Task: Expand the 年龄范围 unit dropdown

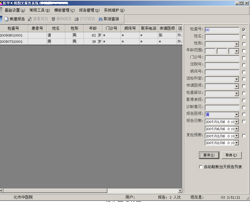Action: 237,51
